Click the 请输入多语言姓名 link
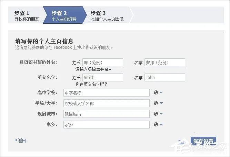230x157 pixels. 93,69
